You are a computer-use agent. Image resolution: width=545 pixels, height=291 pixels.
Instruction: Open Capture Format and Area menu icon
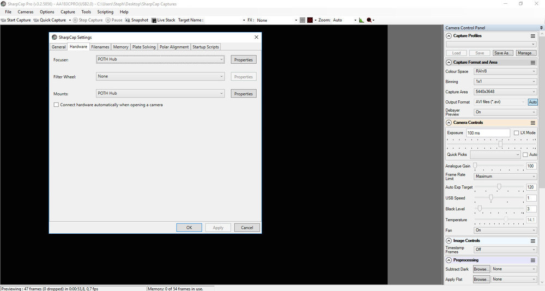point(533,63)
